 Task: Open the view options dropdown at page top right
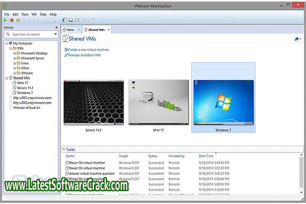tap(298, 39)
